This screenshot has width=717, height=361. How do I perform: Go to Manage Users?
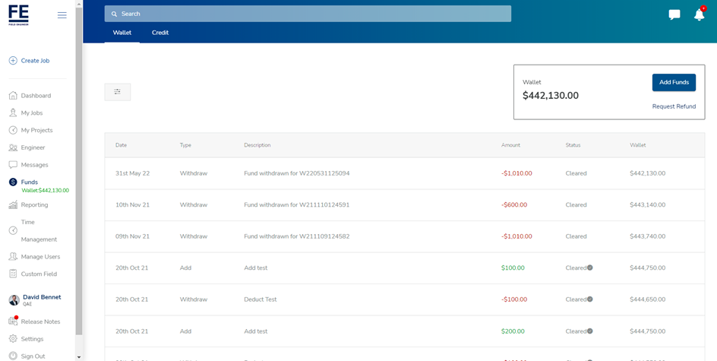tap(40, 257)
